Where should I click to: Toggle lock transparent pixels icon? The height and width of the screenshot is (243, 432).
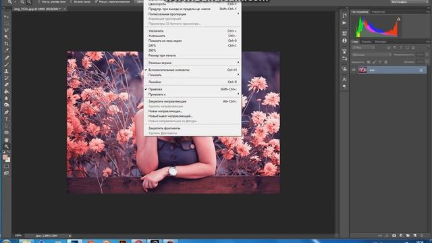pyautogui.click(x=369, y=62)
